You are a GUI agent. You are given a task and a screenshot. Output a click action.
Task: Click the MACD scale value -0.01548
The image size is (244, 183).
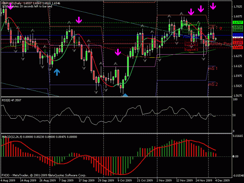(238, 176)
